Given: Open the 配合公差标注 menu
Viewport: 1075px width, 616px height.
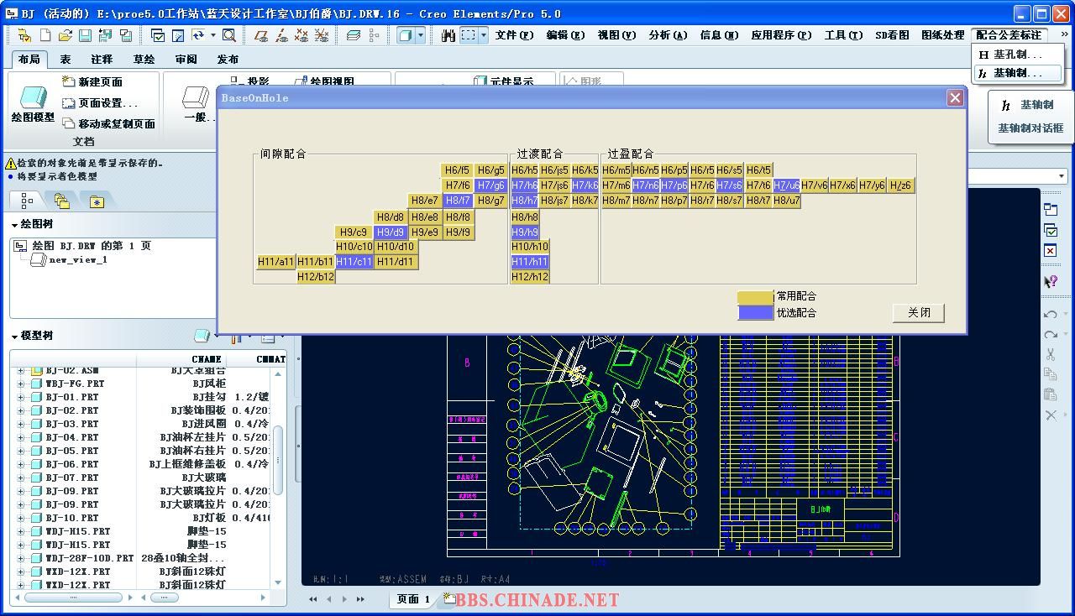Looking at the screenshot, I should (1009, 35).
